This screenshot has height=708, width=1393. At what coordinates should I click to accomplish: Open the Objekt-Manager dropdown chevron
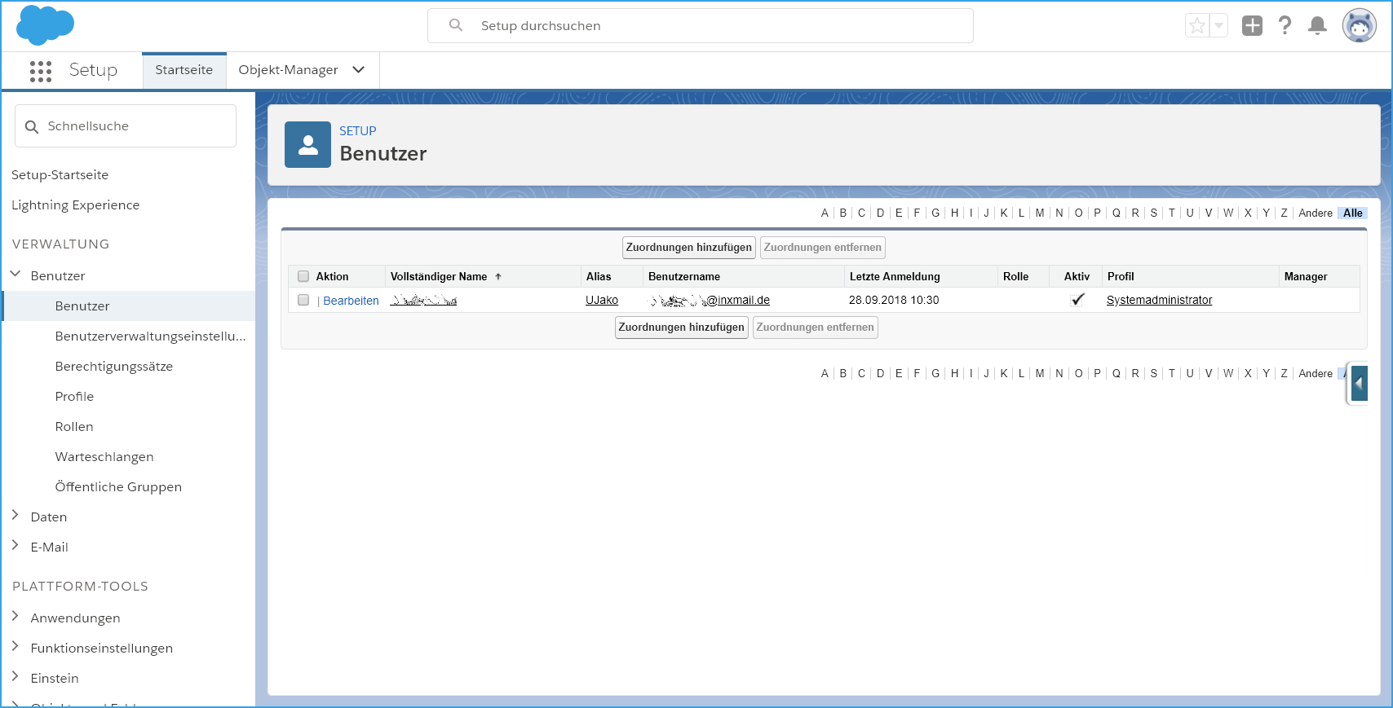pos(358,70)
